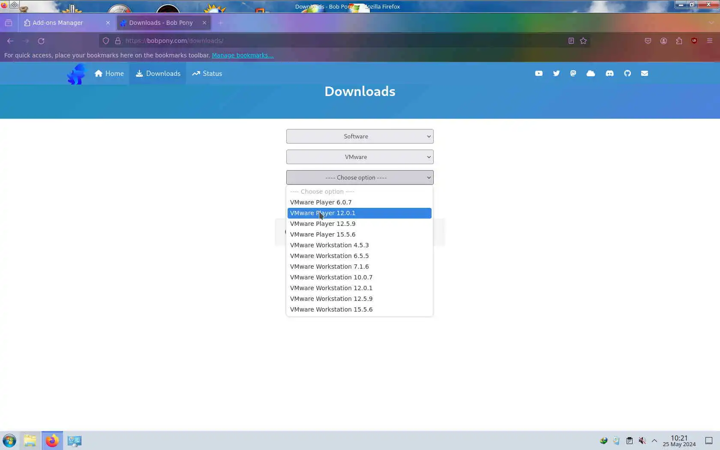Open the Discord icon link
Viewport: 720px width, 450px height.
point(609,73)
